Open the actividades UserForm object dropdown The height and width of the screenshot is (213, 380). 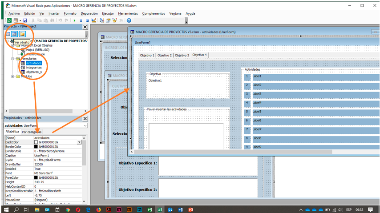click(85, 125)
